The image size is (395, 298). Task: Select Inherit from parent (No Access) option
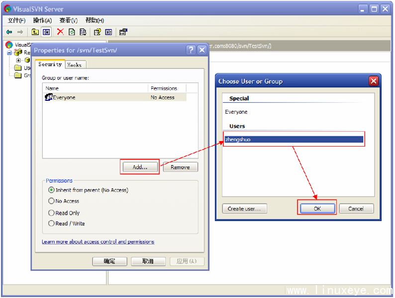(x=88, y=190)
